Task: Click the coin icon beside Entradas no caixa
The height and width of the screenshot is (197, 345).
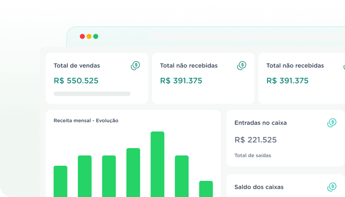Action: 332,123
